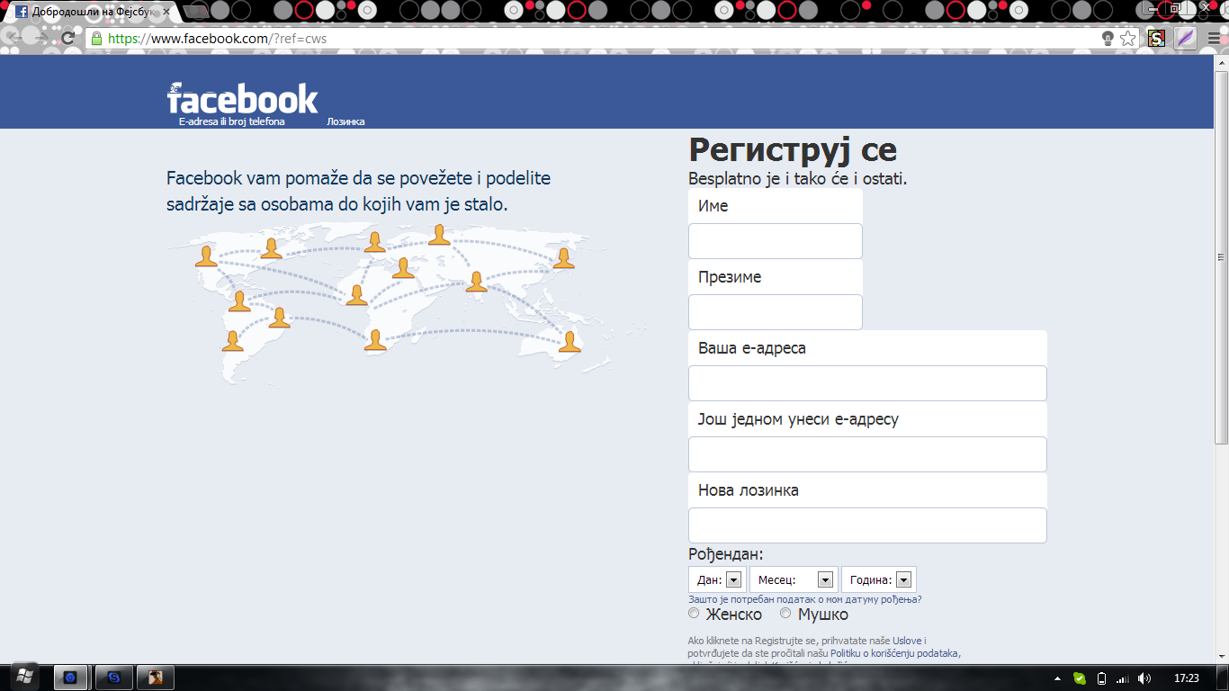Open the Година birthday dropdown
1229x691 pixels.
point(879,580)
